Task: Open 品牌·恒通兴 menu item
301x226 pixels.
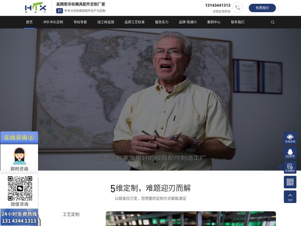Action: (188, 22)
